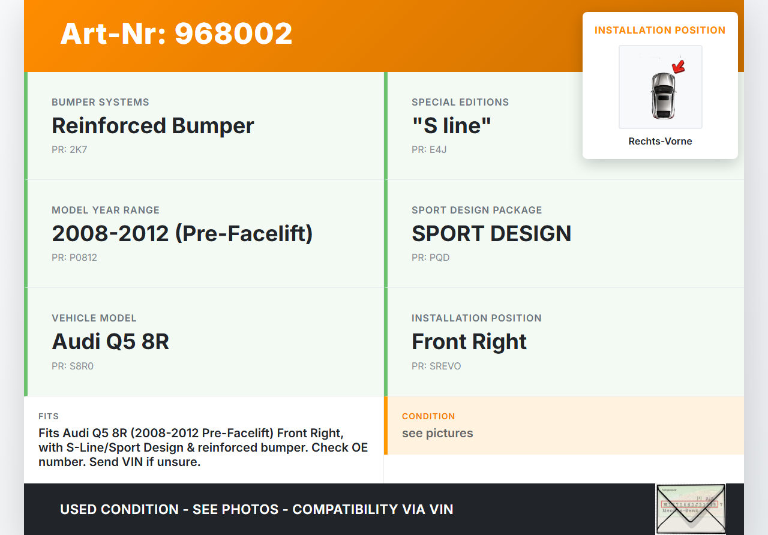Click the PR: P0812 code
The width and height of the screenshot is (768, 535).
74,258
